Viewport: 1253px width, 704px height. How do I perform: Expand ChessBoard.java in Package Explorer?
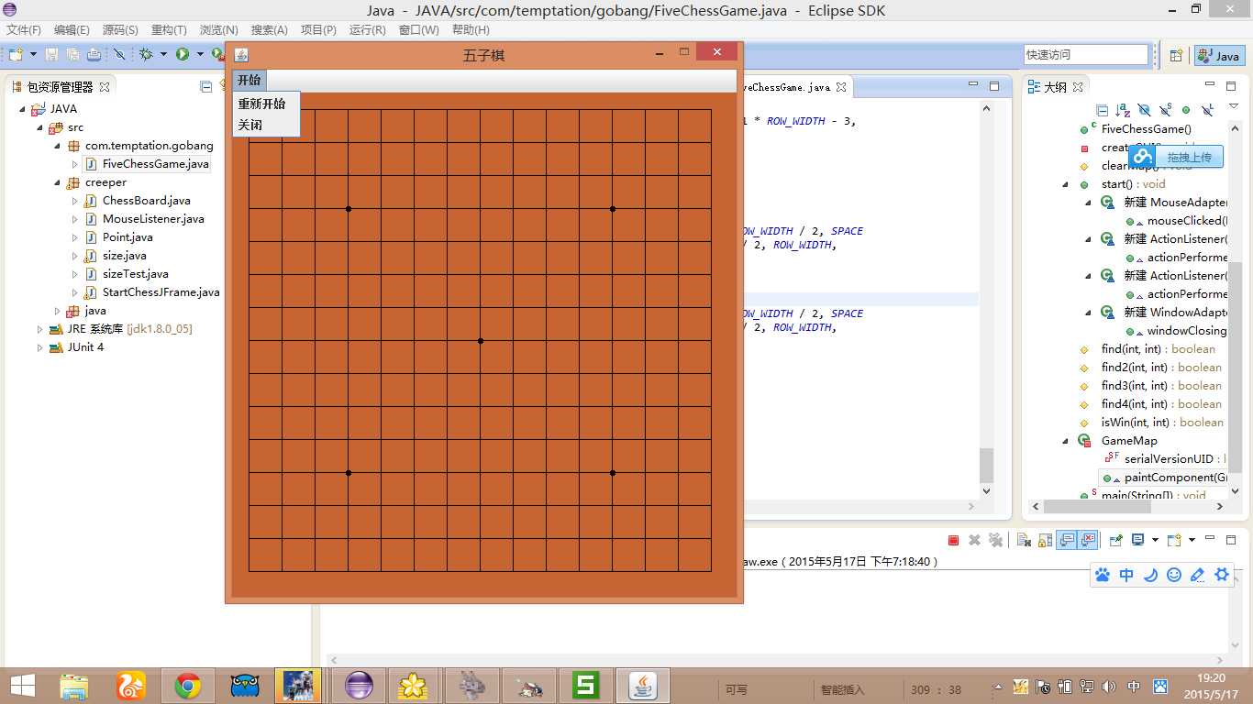click(75, 201)
